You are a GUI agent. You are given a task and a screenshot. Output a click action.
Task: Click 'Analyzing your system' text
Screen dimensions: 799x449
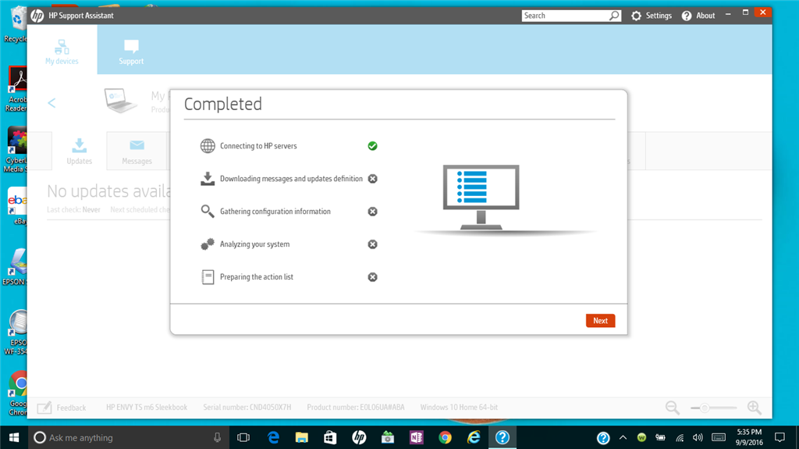point(255,244)
